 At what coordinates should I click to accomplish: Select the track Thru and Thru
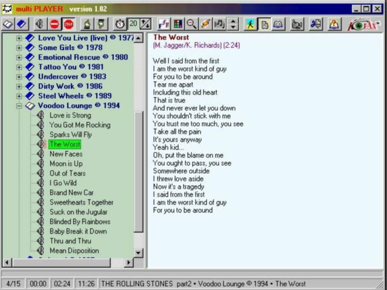pyautogui.click(x=70, y=241)
